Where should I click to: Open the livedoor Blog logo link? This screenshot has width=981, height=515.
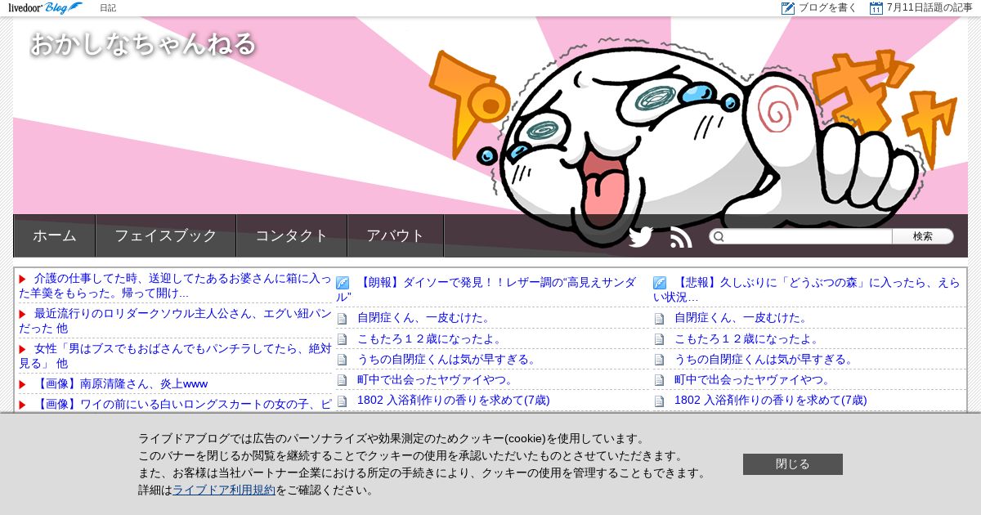click(x=45, y=8)
